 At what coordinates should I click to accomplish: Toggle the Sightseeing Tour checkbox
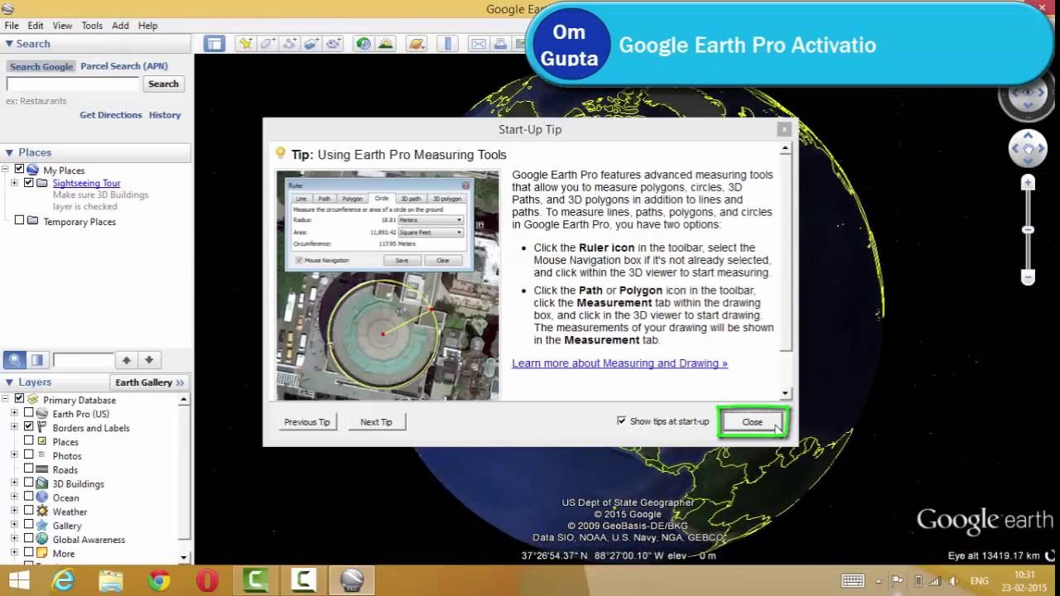pyautogui.click(x=29, y=183)
